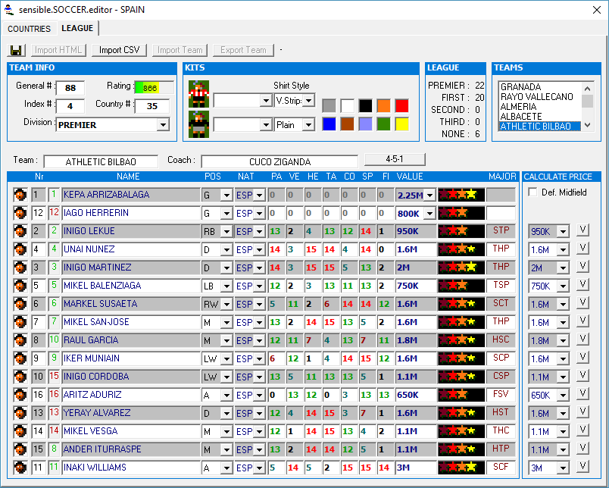Click the floppy disk save icon
Image resolution: width=609 pixels, height=488 pixels.
pyautogui.click(x=16, y=50)
